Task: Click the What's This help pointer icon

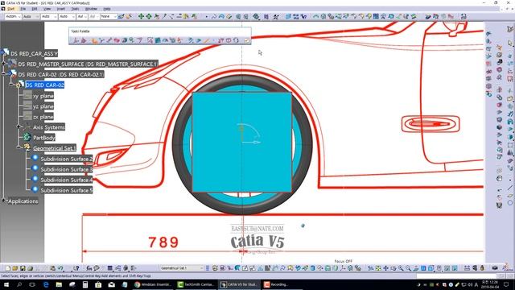Action: pyautogui.click(x=76, y=268)
